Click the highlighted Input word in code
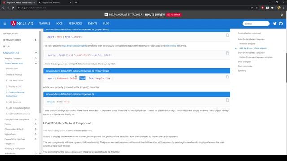The width and height of the screenshot is (287, 161). (83, 78)
